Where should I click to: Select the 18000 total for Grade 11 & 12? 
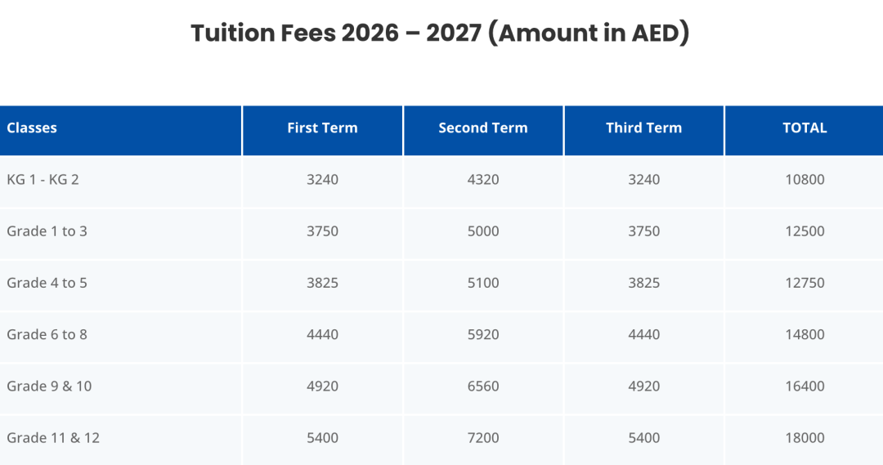point(805,437)
